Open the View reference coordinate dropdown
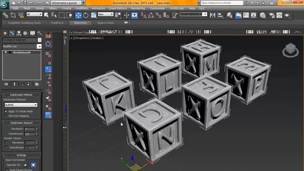 (x=105, y=14)
